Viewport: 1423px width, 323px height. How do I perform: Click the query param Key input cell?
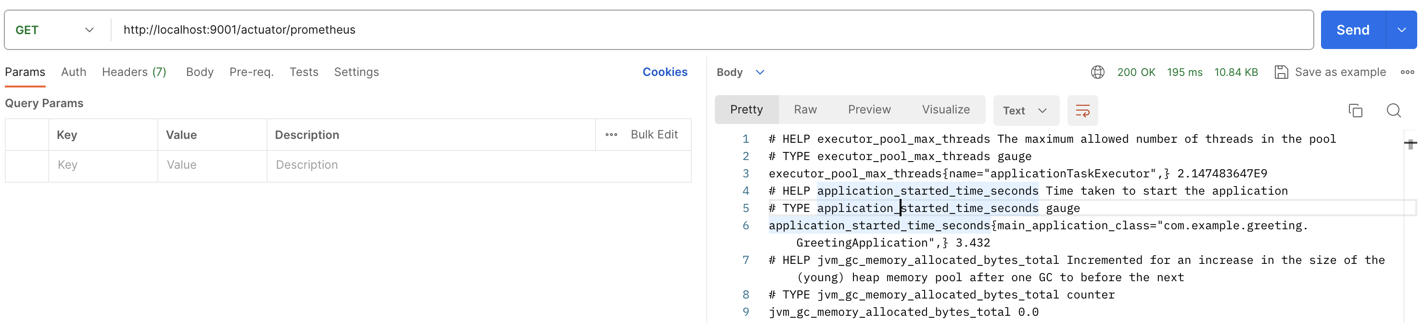pos(103,165)
